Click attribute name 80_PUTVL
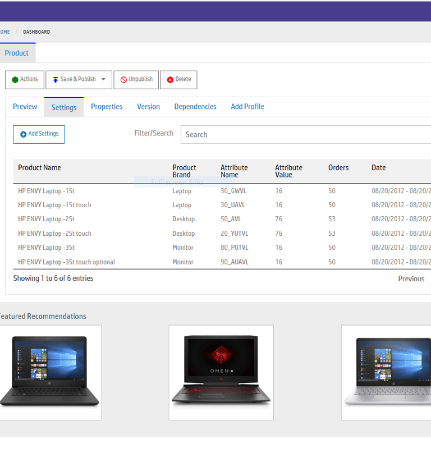This screenshot has width=431, height=466. 234,248
